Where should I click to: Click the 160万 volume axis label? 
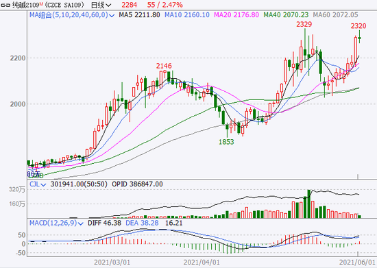click(17, 204)
